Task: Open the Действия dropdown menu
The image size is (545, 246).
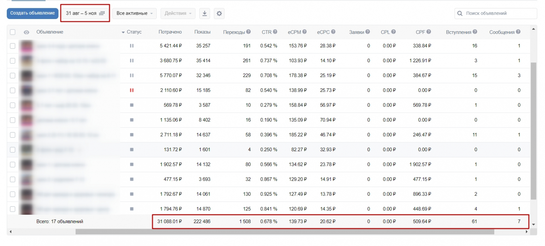Action: [x=178, y=13]
